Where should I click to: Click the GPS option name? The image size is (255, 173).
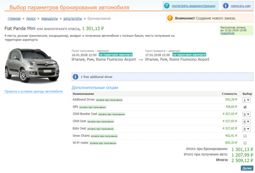[75, 107]
